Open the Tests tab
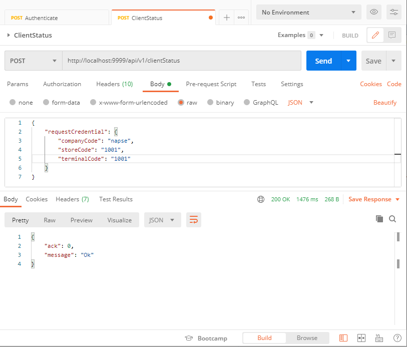This screenshot has height=347, width=407. (258, 84)
